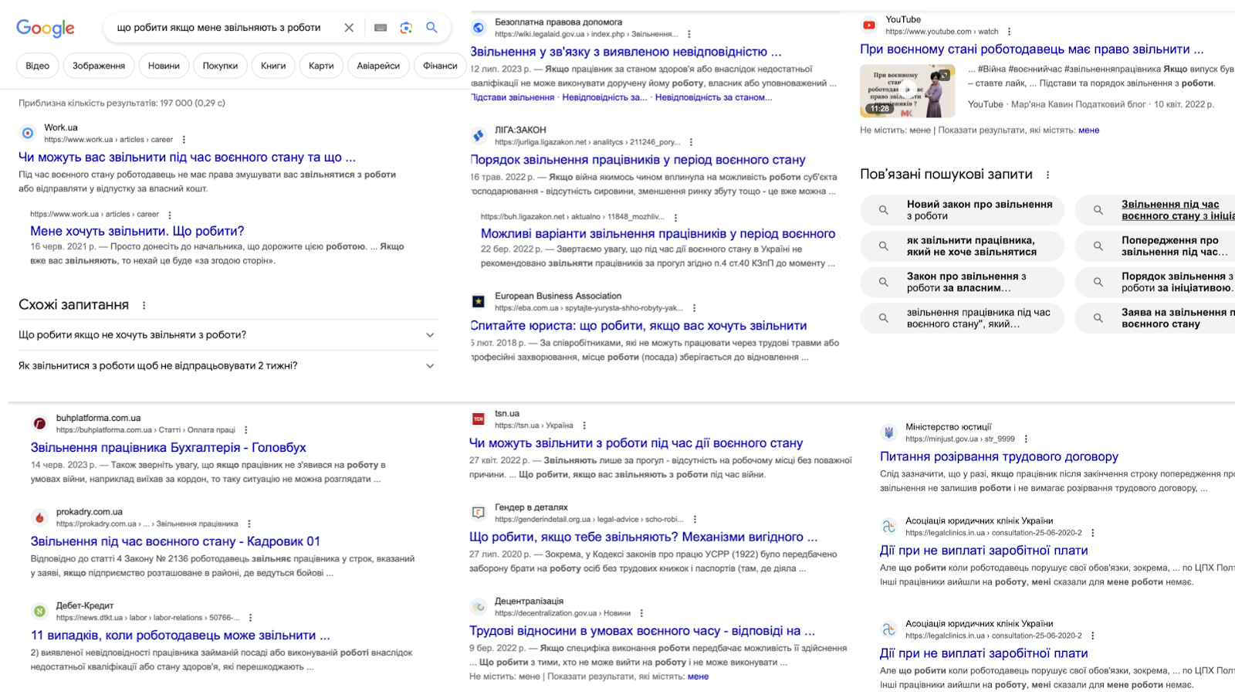The height and width of the screenshot is (695, 1235).
Task: Open 'Що робити, якщо тебе звільняють? Механізми' link
Action: 644,537
